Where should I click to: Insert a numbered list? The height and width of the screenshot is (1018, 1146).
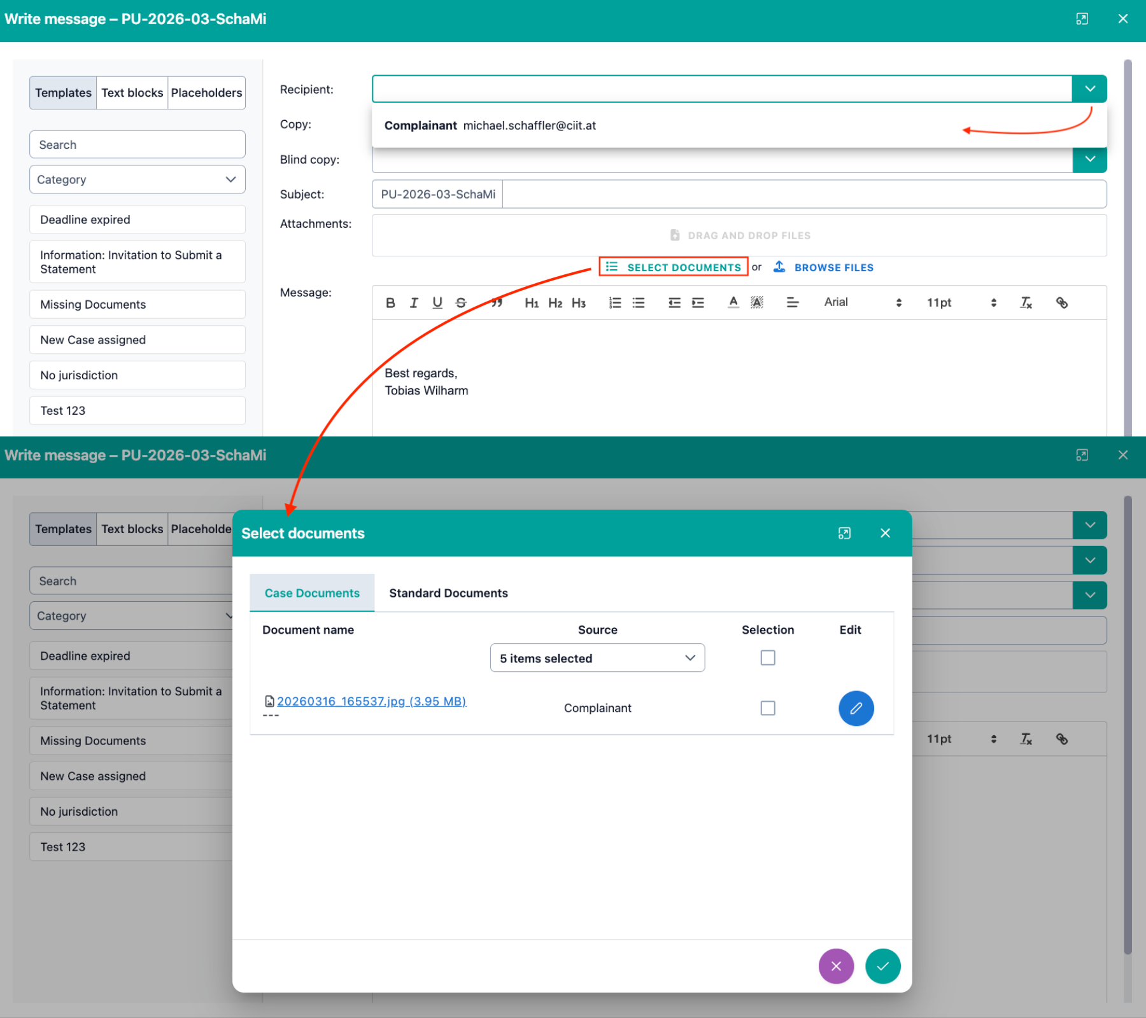[615, 303]
